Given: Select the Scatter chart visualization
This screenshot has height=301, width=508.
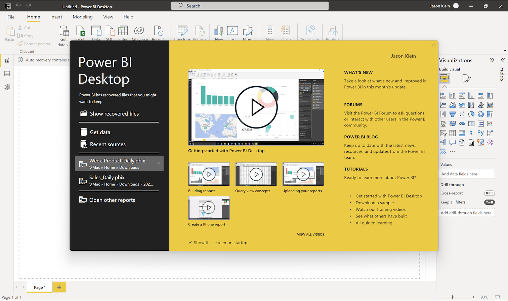Looking at the screenshot, I should 462,114.
